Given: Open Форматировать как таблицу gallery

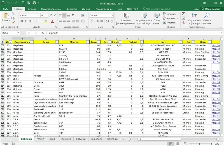Looking at the screenshot, I should point(144,19).
